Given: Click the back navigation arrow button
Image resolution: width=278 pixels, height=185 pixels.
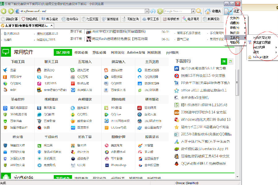Looking at the screenshot, I should [x=4, y=11].
